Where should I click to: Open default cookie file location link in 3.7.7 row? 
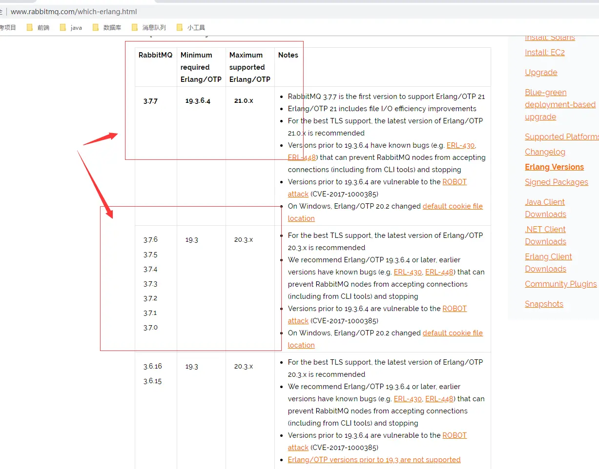coord(453,206)
